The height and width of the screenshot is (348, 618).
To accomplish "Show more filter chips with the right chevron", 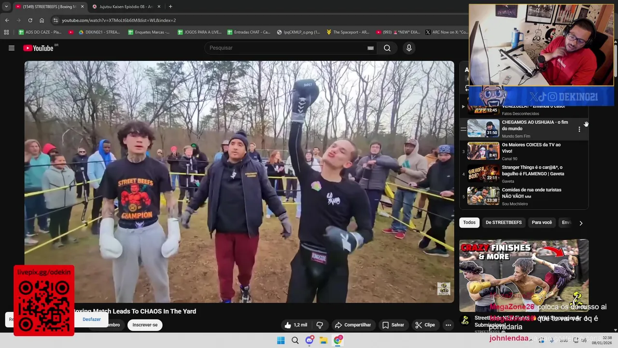I will (x=581, y=223).
